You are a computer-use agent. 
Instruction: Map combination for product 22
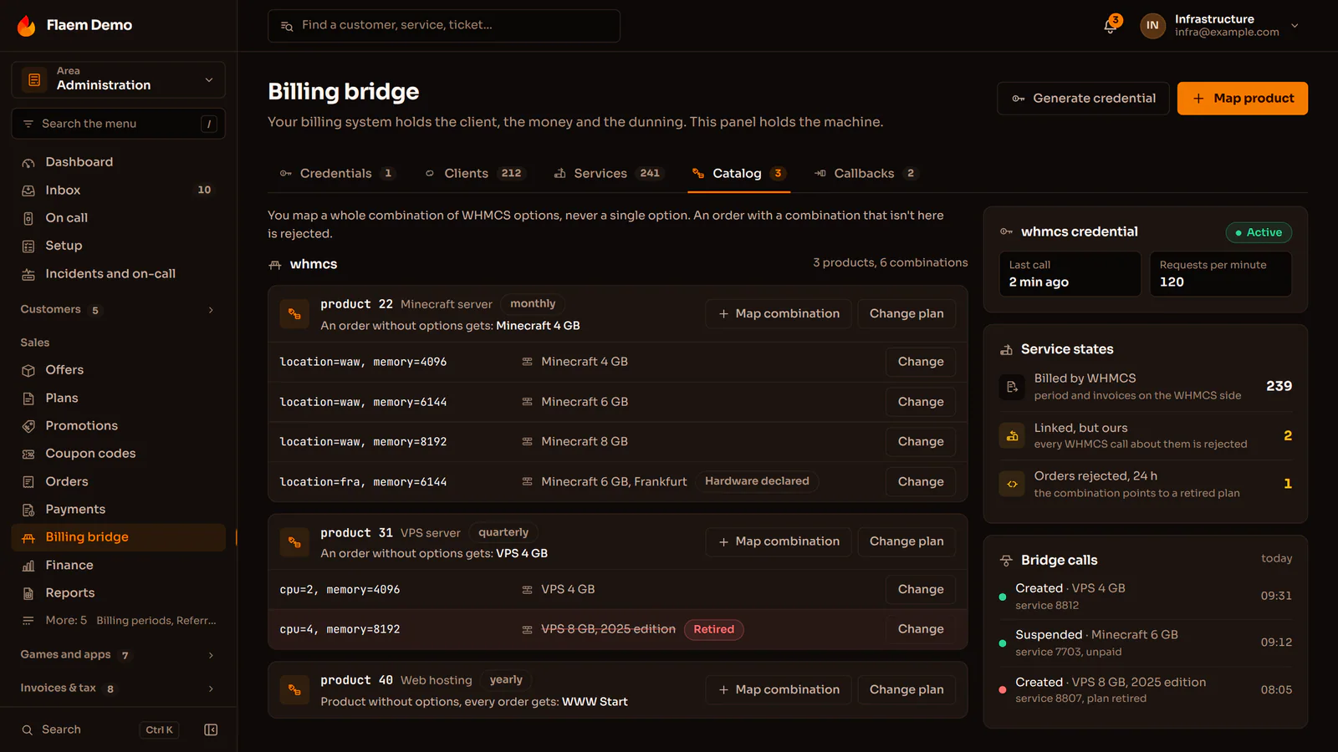(x=779, y=314)
